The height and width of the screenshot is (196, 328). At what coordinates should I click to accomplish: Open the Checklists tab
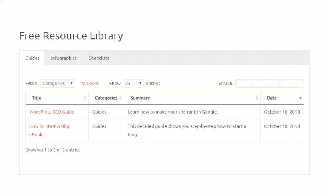[99, 58]
